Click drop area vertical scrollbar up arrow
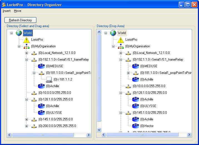Screen dimensions: 199x145 [x=99, y=32]
